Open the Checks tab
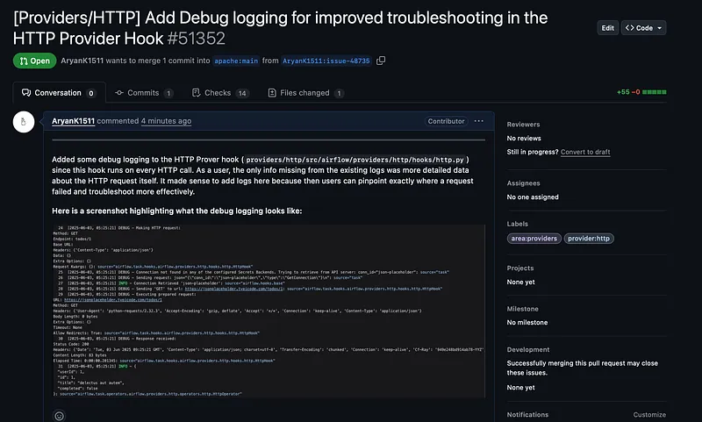Image resolution: width=702 pixels, height=422 pixels. 220,93
